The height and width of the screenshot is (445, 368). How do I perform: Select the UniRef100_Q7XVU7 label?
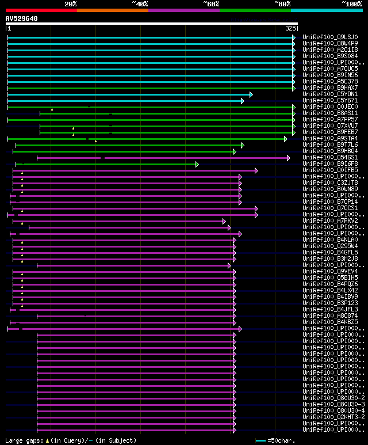330,125
